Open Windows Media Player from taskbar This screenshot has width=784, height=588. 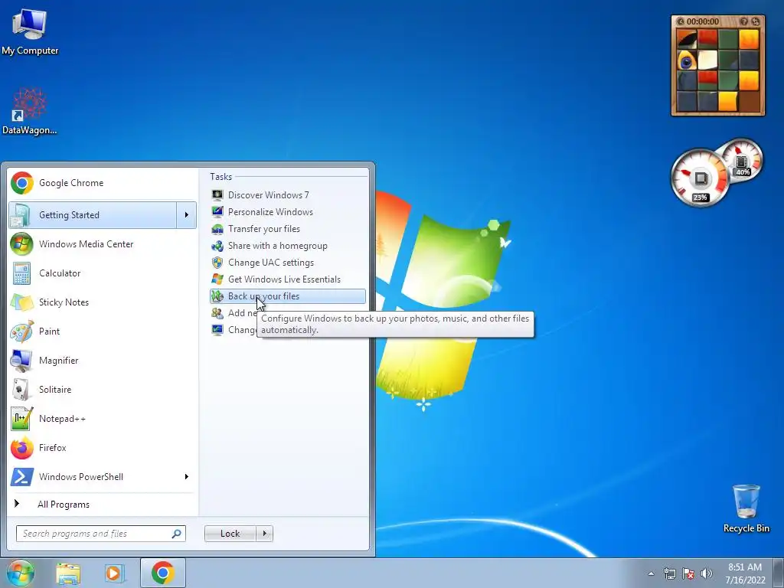point(115,573)
